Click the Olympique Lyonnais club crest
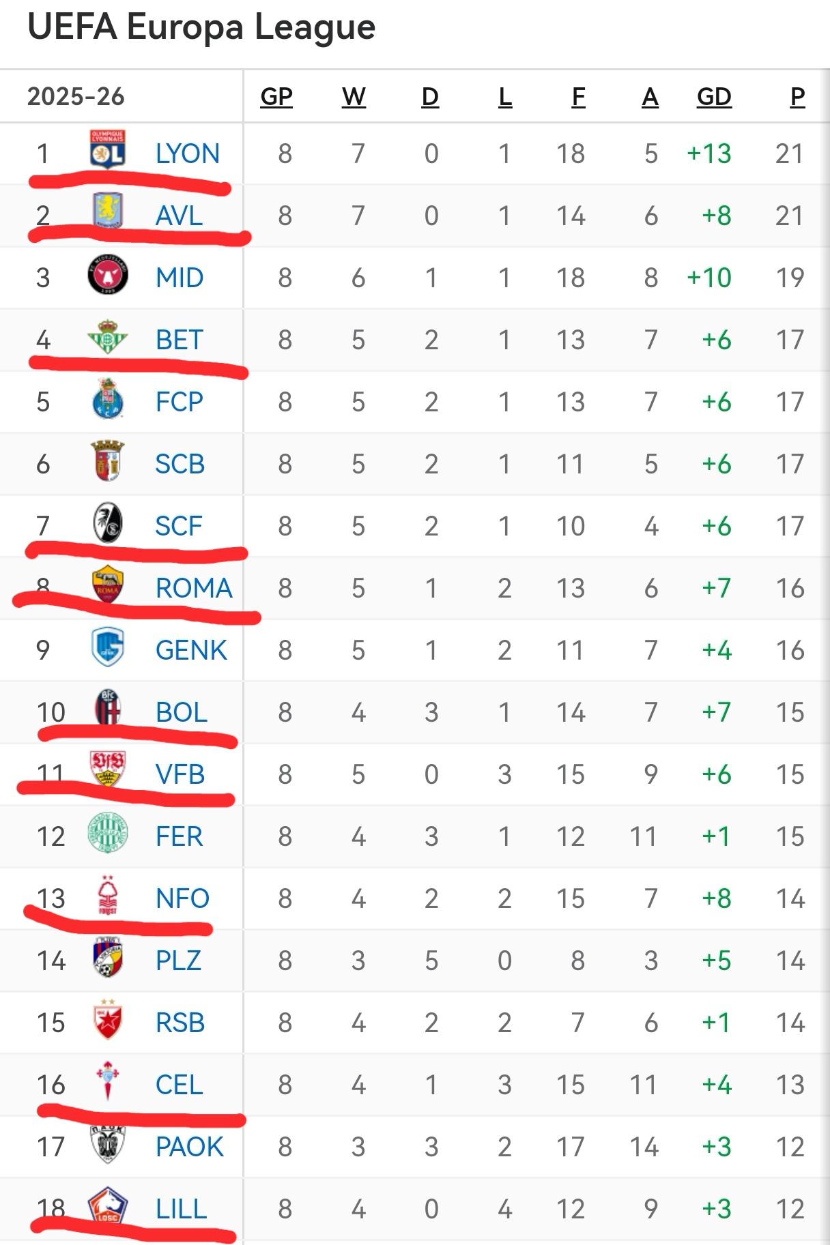The width and height of the screenshot is (830, 1245). click(107, 150)
